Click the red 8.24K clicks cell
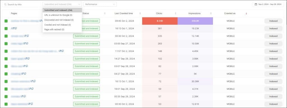The image size is (287, 108). [160, 21]
